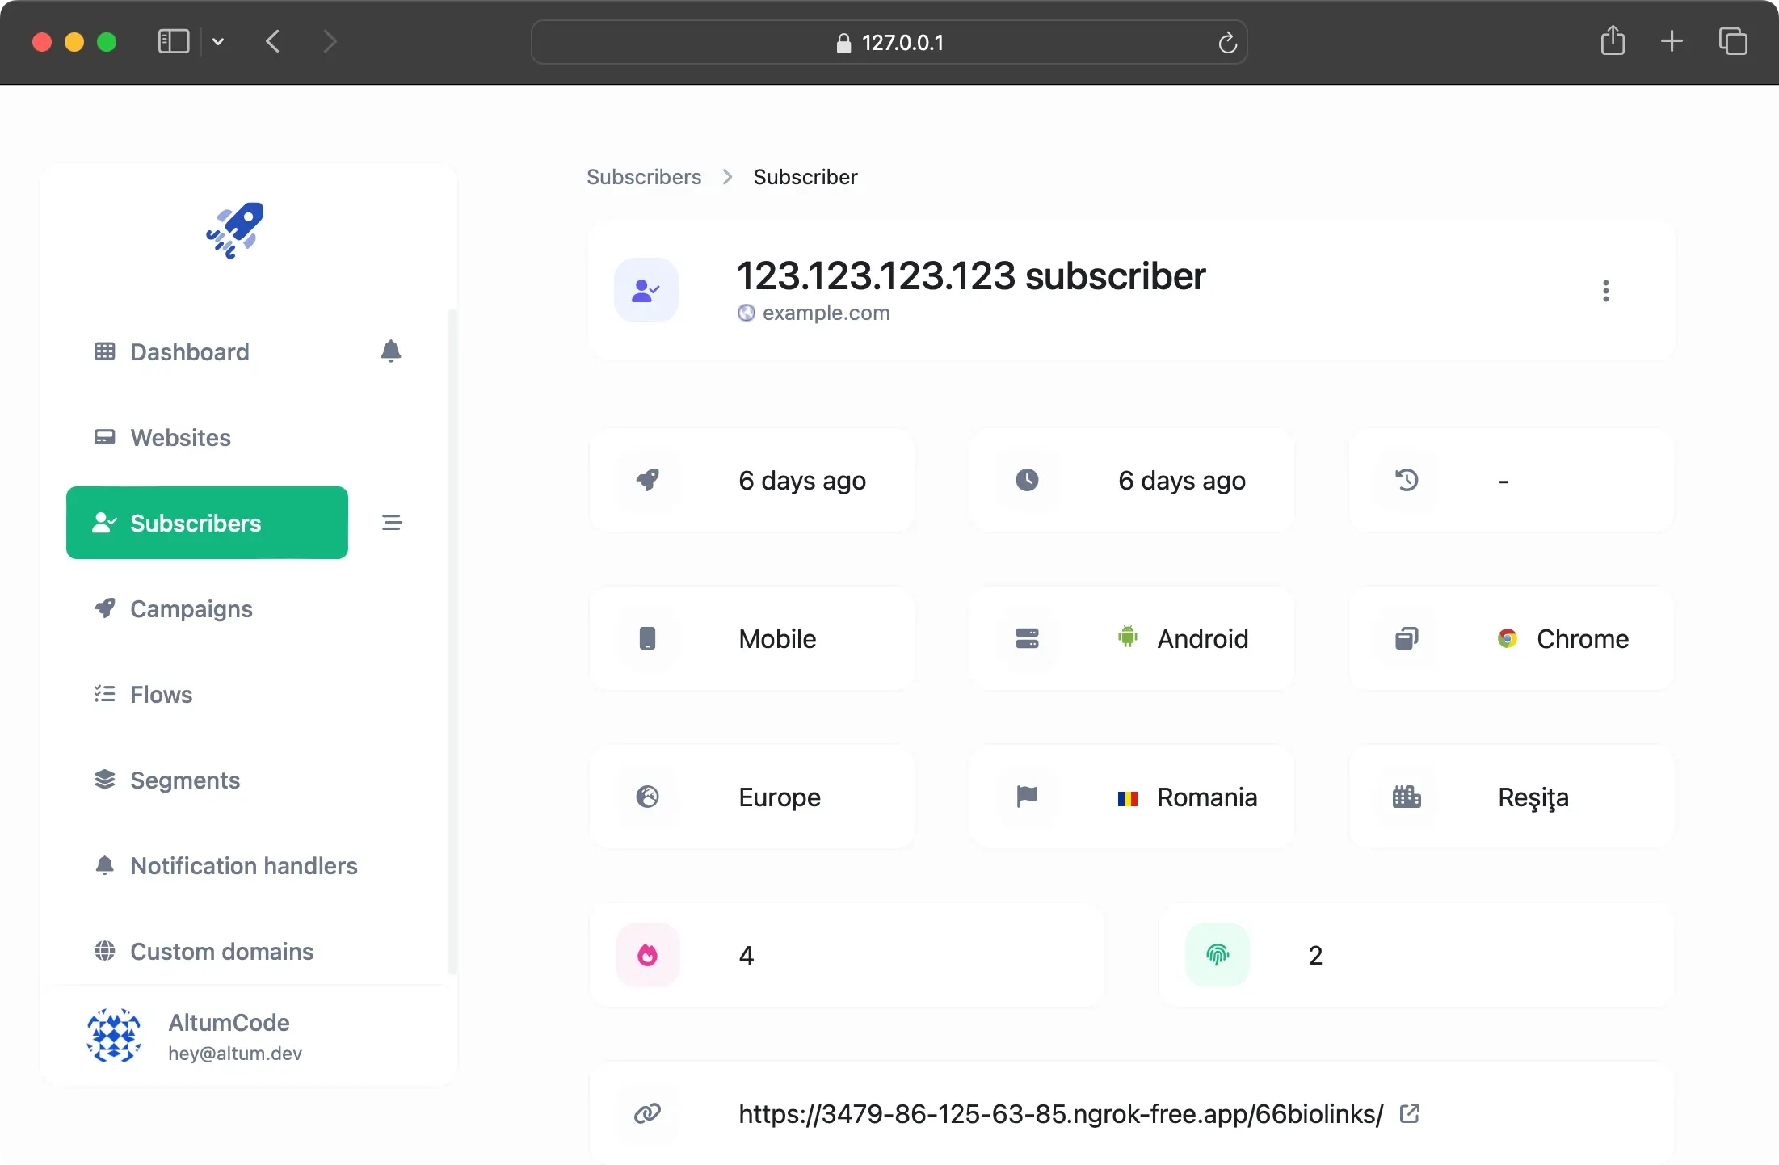Toggle the browser sidebar panel
The width and height of the screenshot is (1779, 1165).
pos(173,41)
